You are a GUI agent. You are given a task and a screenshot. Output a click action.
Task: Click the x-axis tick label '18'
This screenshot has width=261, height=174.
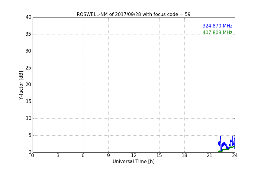(x=185, y=156)
